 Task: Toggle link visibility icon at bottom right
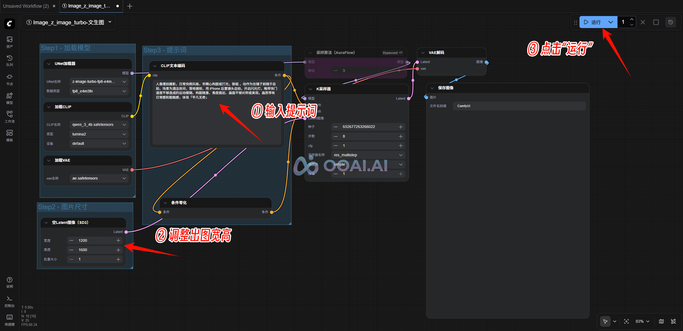[673, 321]
